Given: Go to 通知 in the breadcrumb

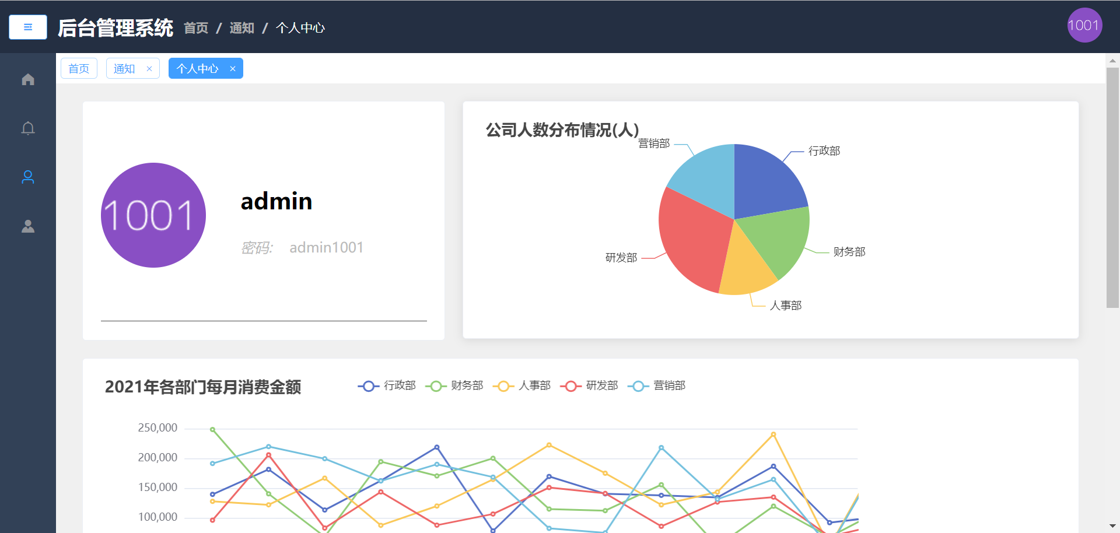Looking at the screenshot, I should tap(242, 28).
